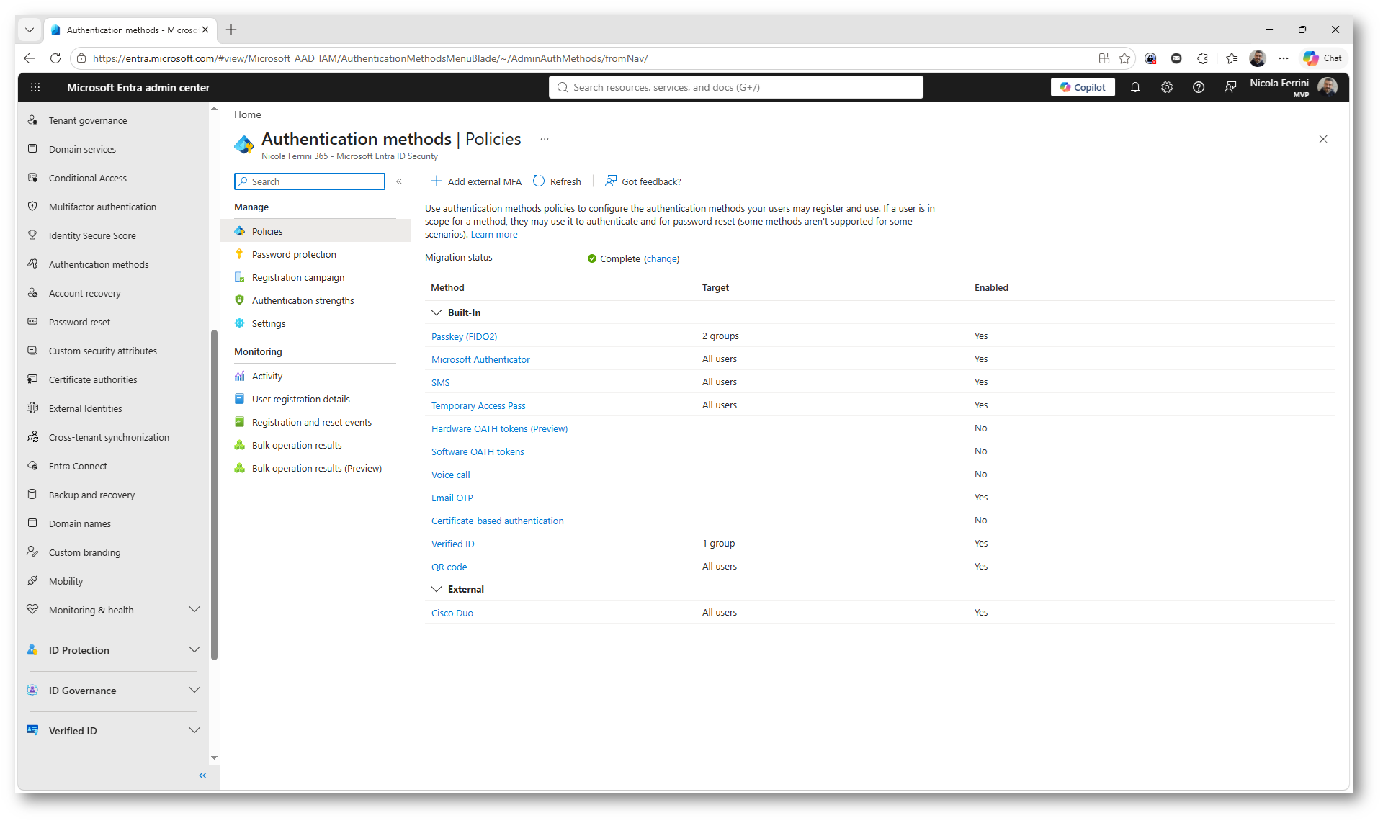Open the Nicola Ferrini account avatar
The image size is (1383, 823).
tap(1328, 87)
